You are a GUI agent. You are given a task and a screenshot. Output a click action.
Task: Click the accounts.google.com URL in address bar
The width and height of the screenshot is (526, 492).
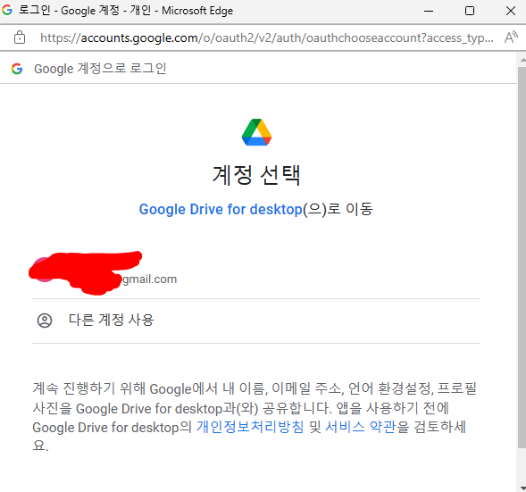point(267,38)
